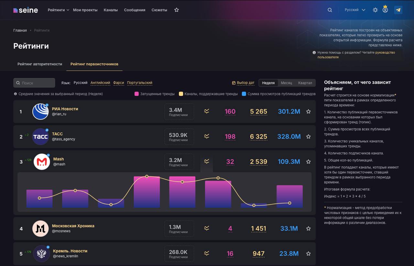Click the 1 451 value for Московская Хроника
The image size is (414, 266).
(259, 228)
